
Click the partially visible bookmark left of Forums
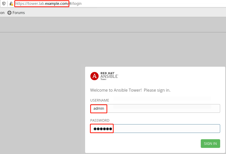pos(2,13)
